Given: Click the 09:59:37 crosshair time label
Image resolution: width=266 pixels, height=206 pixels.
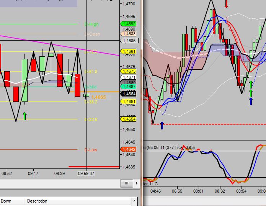Looking at the screenshot, I should [86, 173].
